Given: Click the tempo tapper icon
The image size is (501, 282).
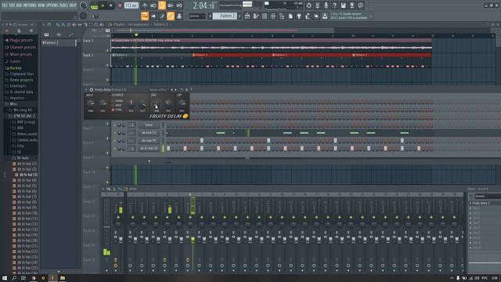Looking at the screenshot, I should (308, 16).
